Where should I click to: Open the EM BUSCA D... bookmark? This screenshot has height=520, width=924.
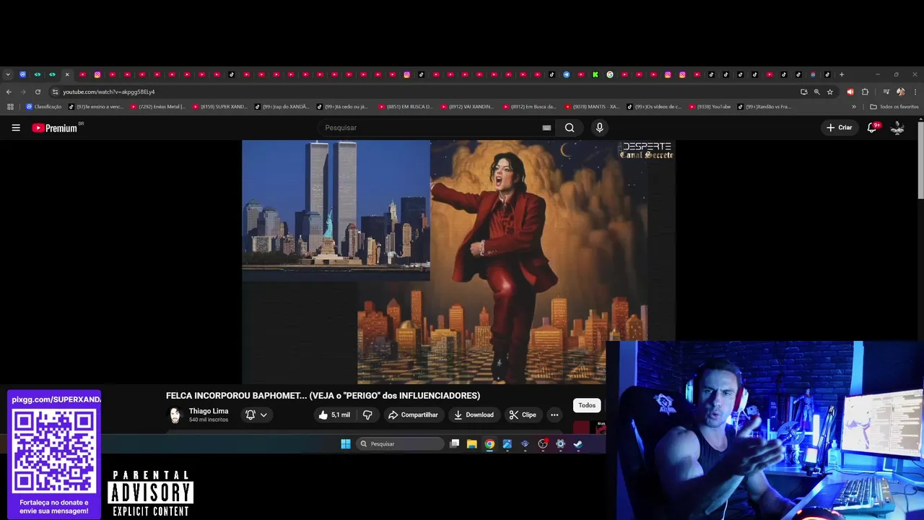[x=406, y=107]
